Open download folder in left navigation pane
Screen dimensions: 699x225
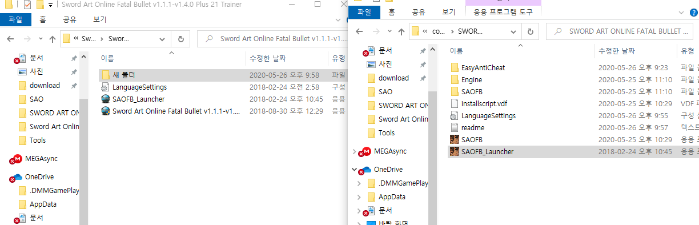(x=45, y=85)
